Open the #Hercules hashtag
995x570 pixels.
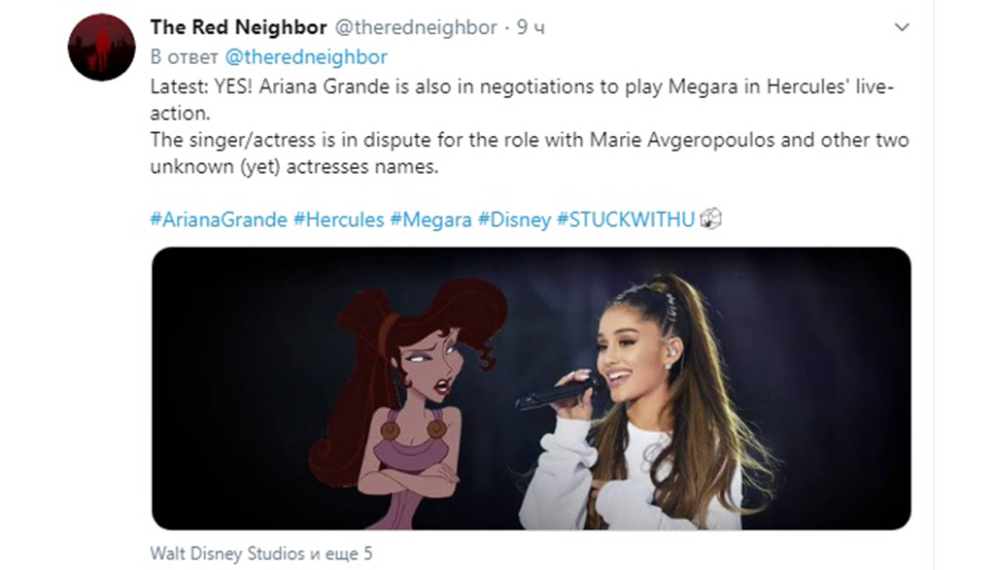click(338, 219)
